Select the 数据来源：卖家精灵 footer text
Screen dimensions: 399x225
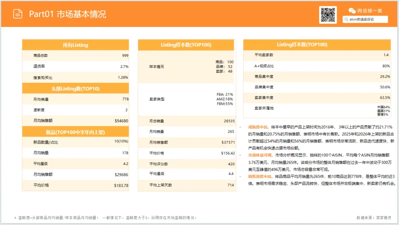click(374, 218)
